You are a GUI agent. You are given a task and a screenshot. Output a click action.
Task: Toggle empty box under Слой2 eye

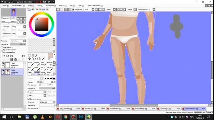(x=3, y=66)
